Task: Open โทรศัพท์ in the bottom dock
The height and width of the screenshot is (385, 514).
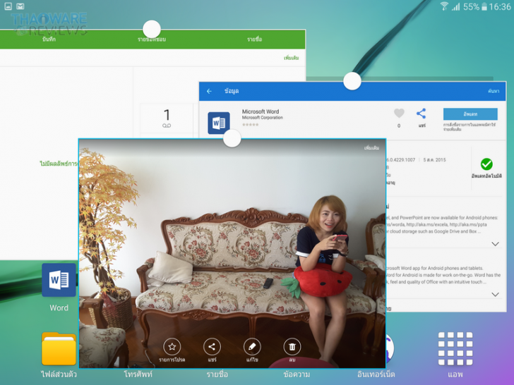Action: pyautogui.click(x=138, y=374)
